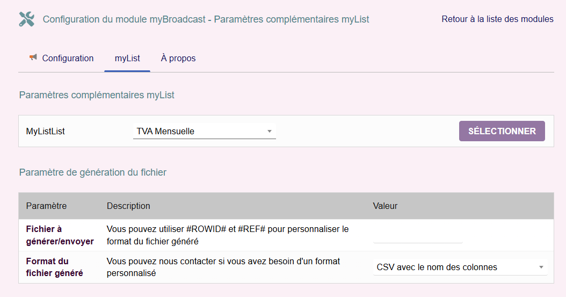Select the Format du fichier généré row label

54,267
